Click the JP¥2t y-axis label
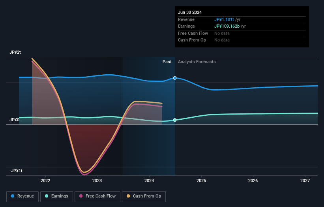This screenshot has height=207, width=324. tap(15, 52)
